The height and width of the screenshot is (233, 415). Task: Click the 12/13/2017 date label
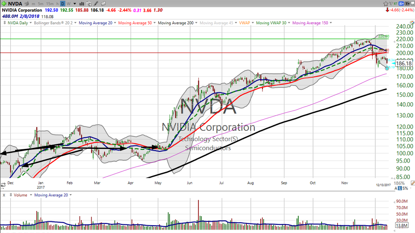pyautogui.click(x=383, y=185)
